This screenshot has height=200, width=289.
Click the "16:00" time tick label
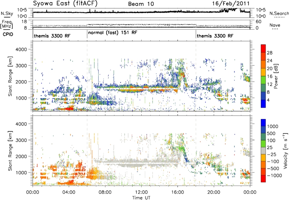click(x=177, y=192)
